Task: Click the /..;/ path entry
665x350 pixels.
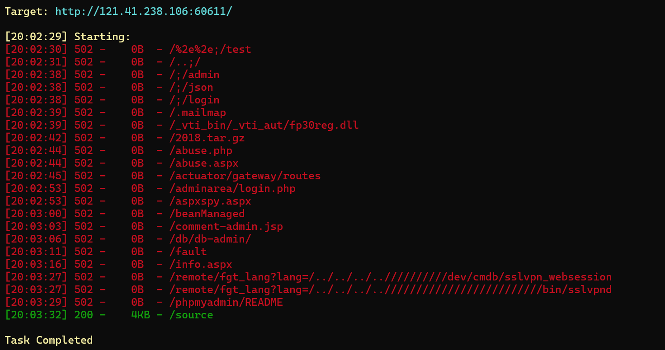Action: click(x=185, y=62)
